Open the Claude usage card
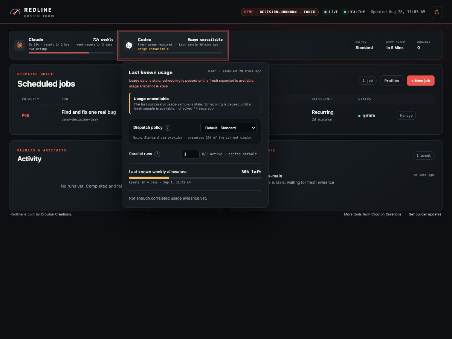 (x=64, y=45)
